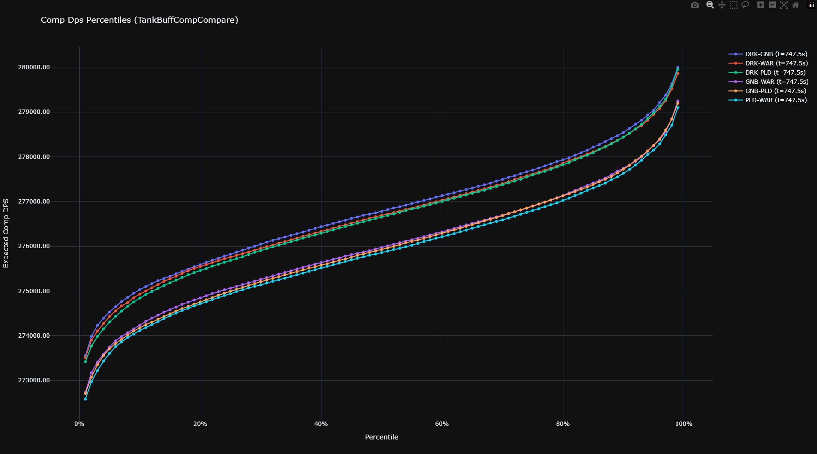Click the Expected Comp DPS y-axis title
The image size is (817, 454).
(6, 233)
